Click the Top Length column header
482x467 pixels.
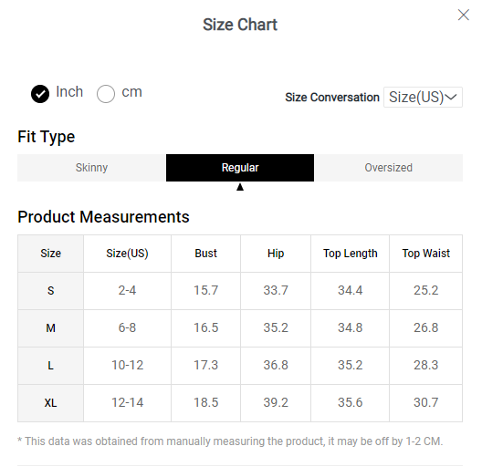point(351,254)
